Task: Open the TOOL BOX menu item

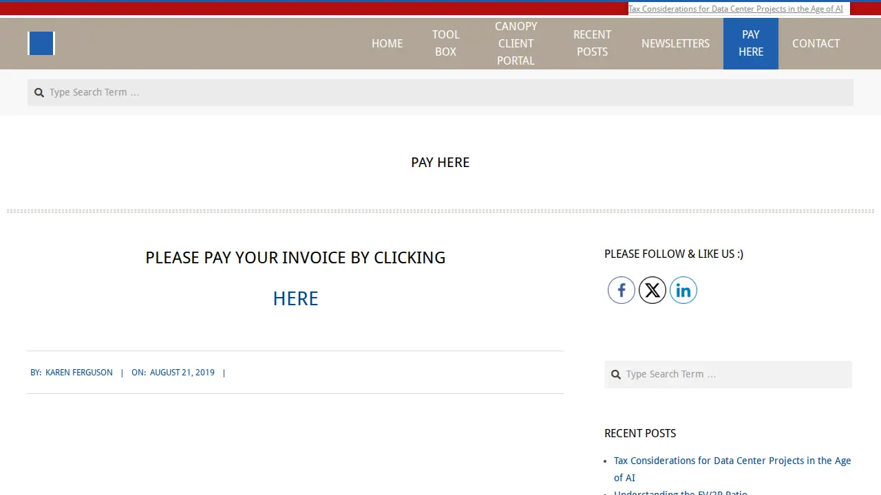Action: point(445,43)
